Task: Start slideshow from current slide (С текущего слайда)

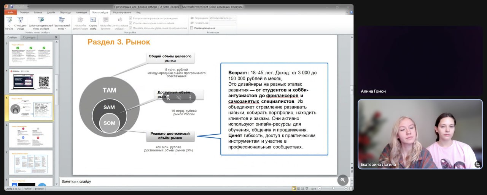Action: click(x=21, y=23)
